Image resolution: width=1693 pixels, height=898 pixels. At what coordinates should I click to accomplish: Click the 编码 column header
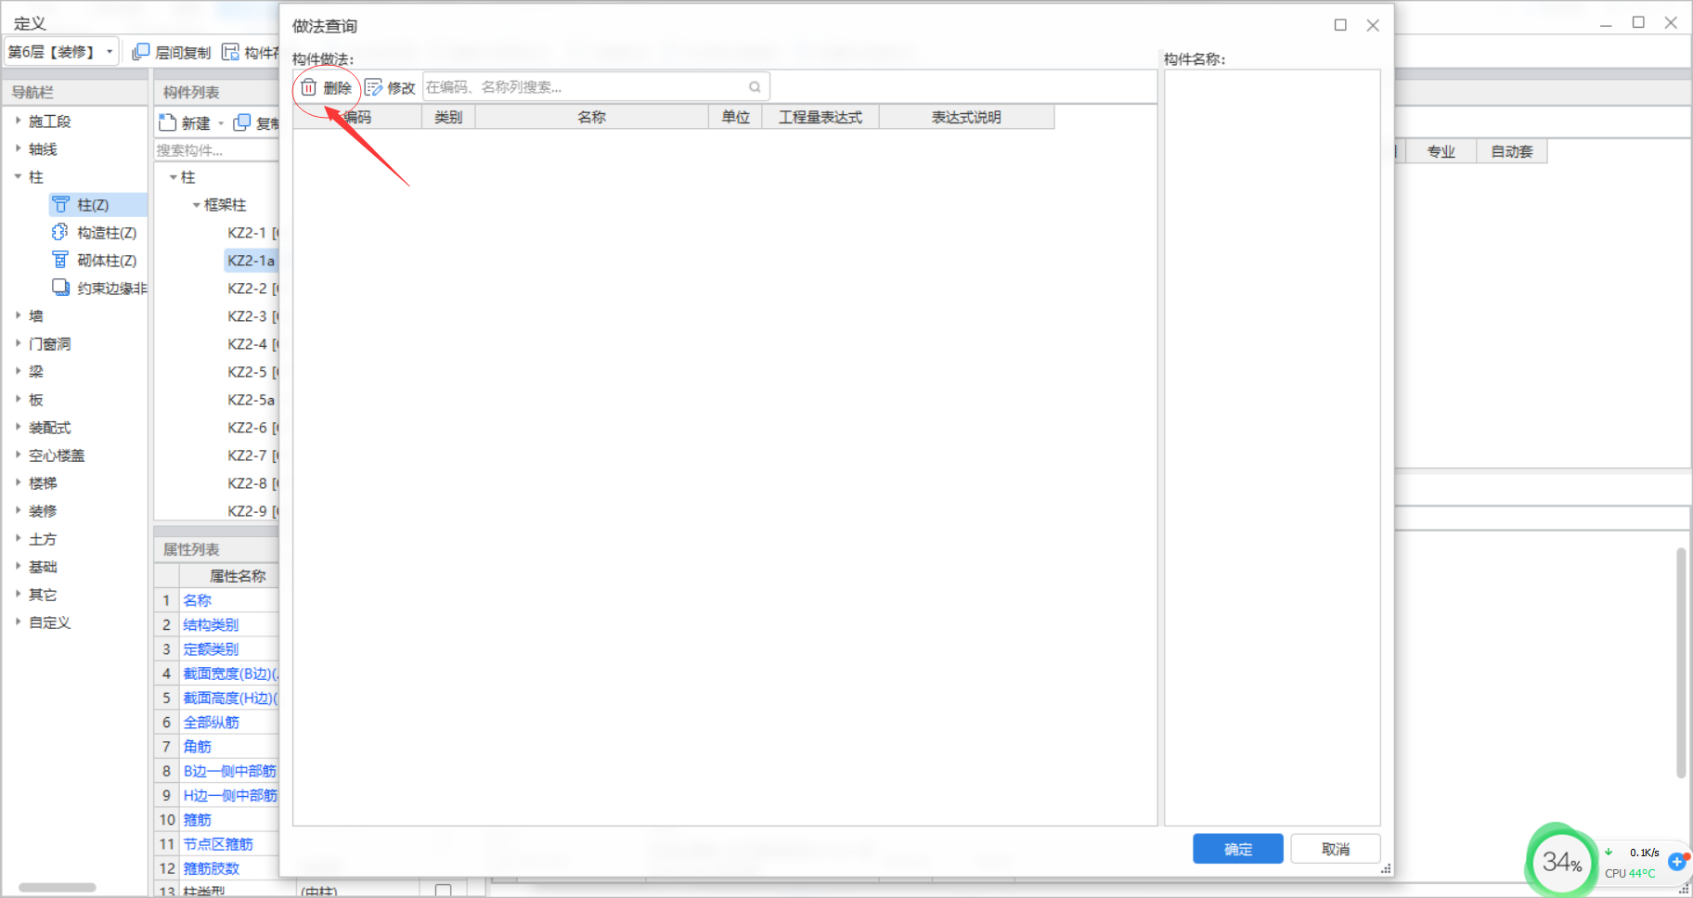[357, 117]
